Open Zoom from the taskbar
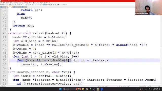This screenshot has height=91, width=162. pos(102,89)
